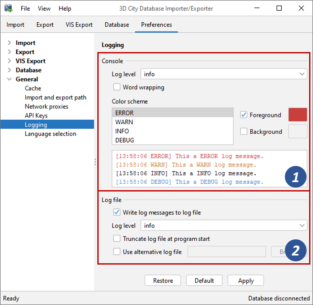Enable Word wrapping checkbox
This screenshot has width=313, height=305.
pos(117,87)
